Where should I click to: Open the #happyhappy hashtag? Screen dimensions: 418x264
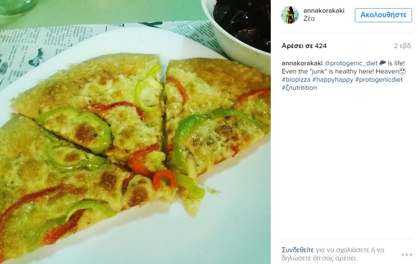tap(333, 79)
